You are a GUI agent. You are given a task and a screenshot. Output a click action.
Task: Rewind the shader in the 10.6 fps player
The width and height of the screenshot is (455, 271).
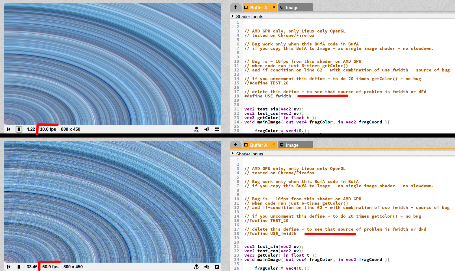9,129
